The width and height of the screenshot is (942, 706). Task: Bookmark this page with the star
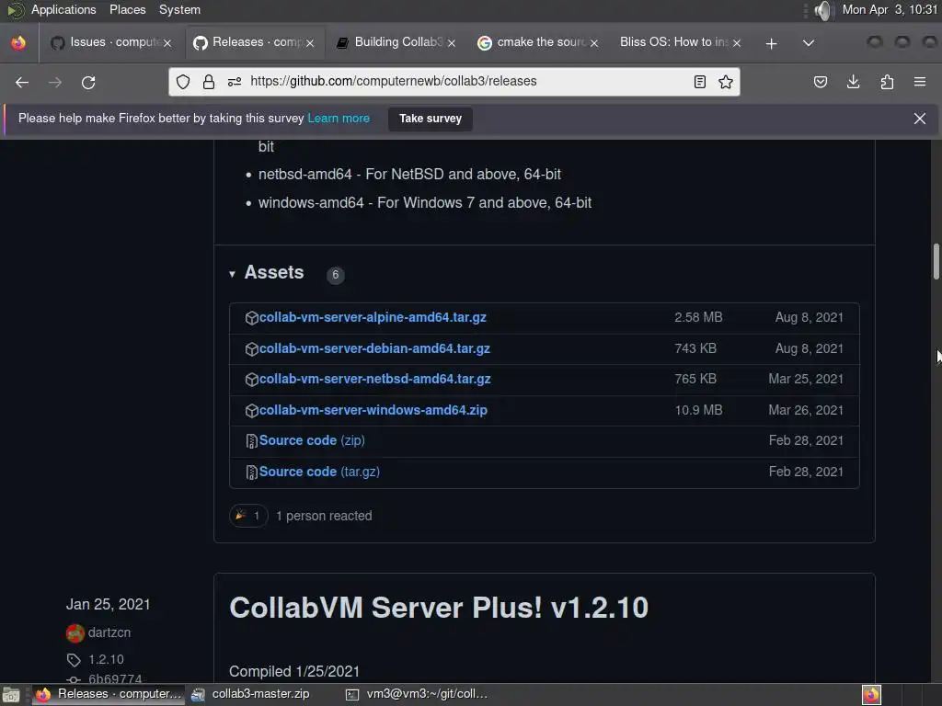[x=726, y=82]
